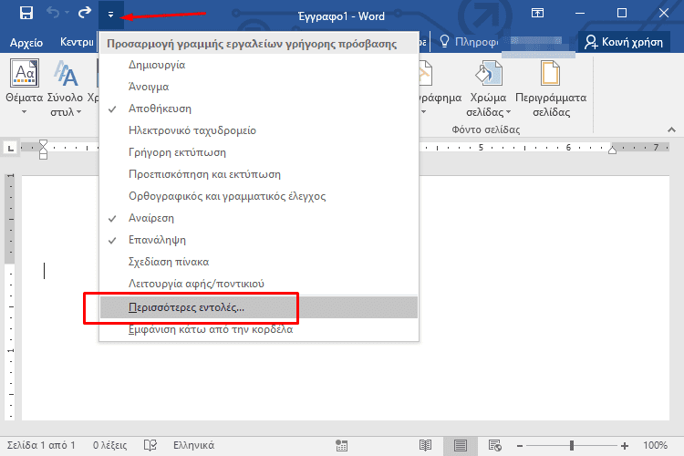684x456 pixels.
Task: Click the Redo arrow icon in the title bar
Action: point(85,14)
